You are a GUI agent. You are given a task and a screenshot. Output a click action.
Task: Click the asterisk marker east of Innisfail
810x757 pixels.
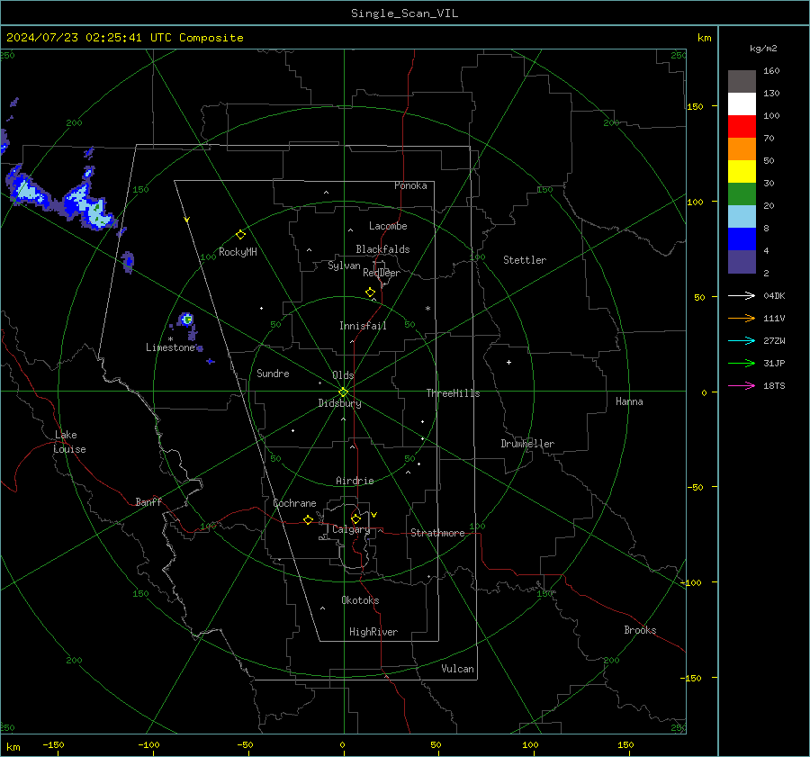(427, 309)
